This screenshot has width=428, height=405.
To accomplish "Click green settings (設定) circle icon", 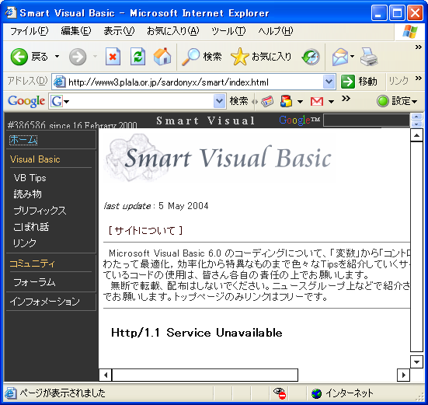I will pyautogui.click(x=383, y=101).
